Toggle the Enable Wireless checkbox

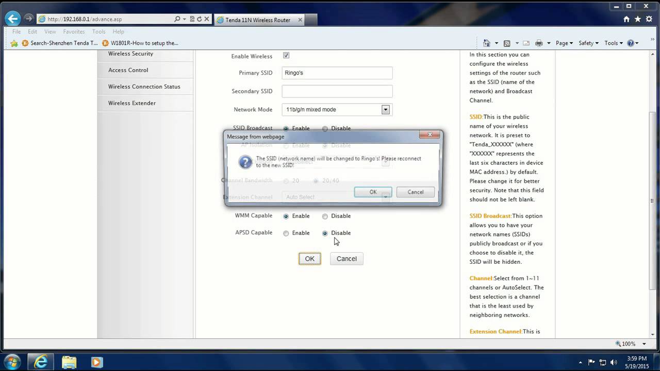coord(286,56)
